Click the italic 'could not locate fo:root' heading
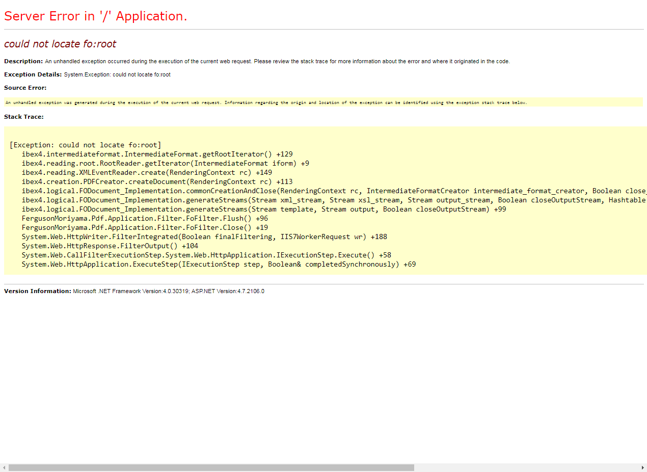 [x=60, y=44]
